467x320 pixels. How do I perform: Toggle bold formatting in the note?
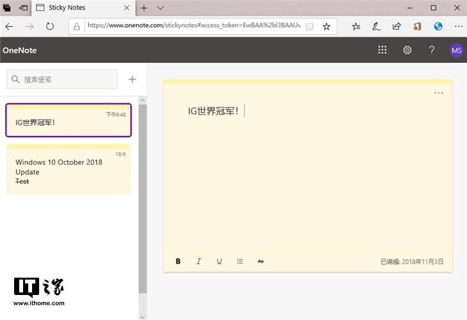(x=178, y=261)
